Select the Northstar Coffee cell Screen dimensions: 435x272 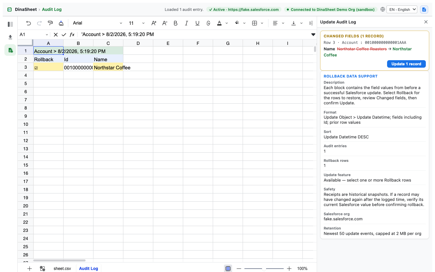pos(108,67)
